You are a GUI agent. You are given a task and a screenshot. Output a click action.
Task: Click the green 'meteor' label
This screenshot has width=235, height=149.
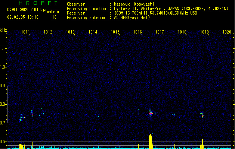[53, 12]
